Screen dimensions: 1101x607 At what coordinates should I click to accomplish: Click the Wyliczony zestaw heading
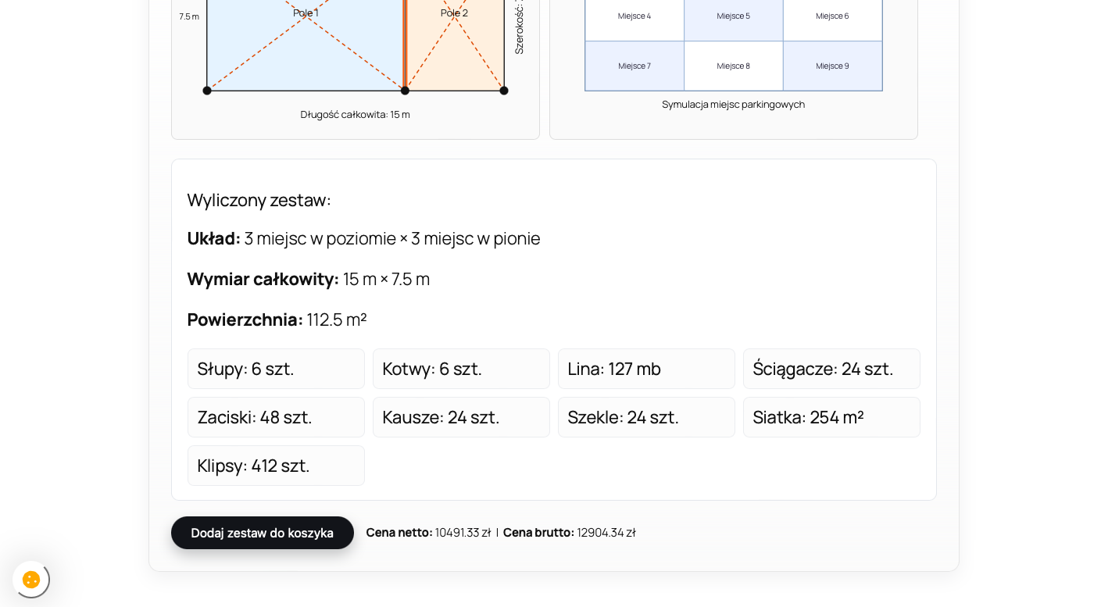[259, 200]
